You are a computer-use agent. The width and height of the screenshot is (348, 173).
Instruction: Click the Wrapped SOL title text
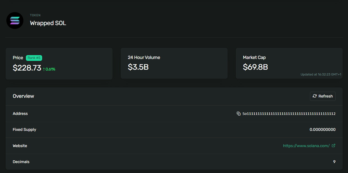coord(48,23)
